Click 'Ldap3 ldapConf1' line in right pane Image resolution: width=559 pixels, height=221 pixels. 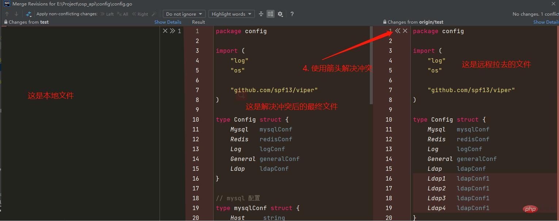458,198
